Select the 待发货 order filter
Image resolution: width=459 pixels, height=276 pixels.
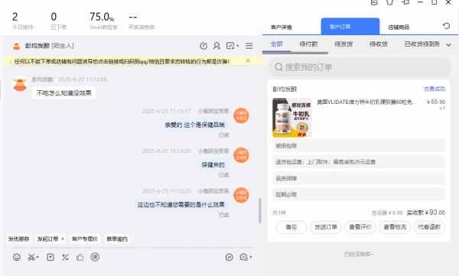pyautogui.click(x=343, y=44)
